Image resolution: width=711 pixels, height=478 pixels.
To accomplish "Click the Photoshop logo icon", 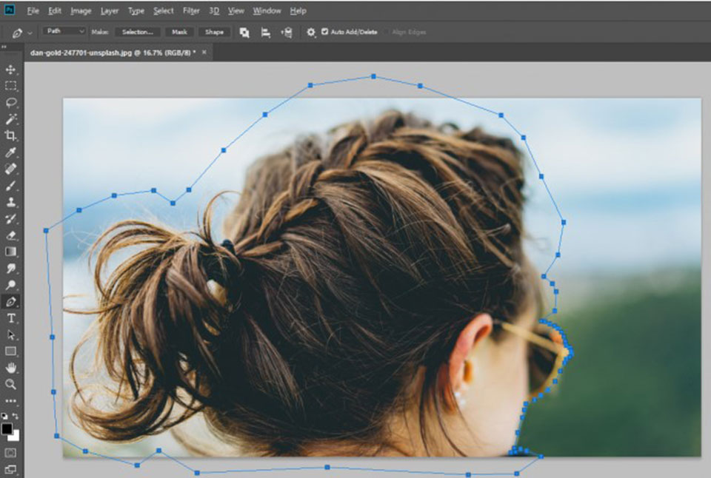I will [9, 10].
